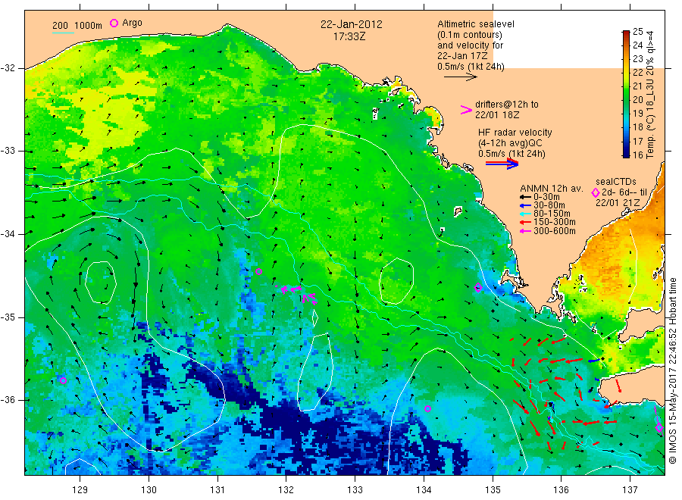
Task: Click the dark blue colorbar bottom beside 16
Action: point(626,154)
